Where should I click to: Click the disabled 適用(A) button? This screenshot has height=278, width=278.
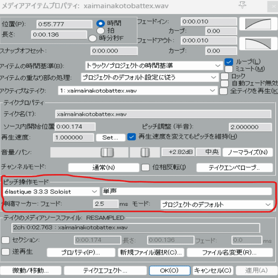tap(256, 270)
